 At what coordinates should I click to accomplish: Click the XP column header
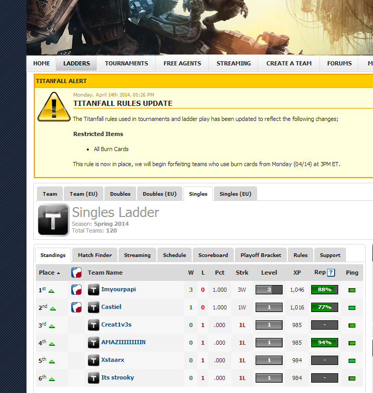(x=297, y=273)
